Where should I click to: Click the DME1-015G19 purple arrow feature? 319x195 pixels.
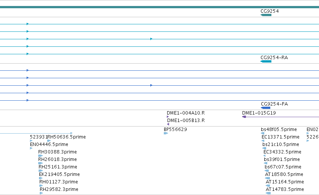click(280, 117)
